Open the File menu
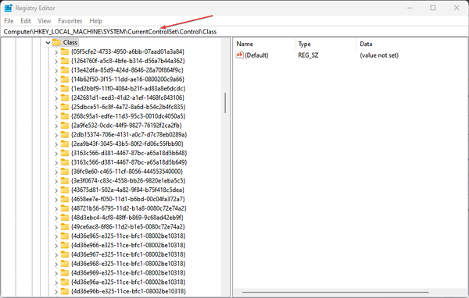This screenshot has height=298, width=469. click(9, 21)
